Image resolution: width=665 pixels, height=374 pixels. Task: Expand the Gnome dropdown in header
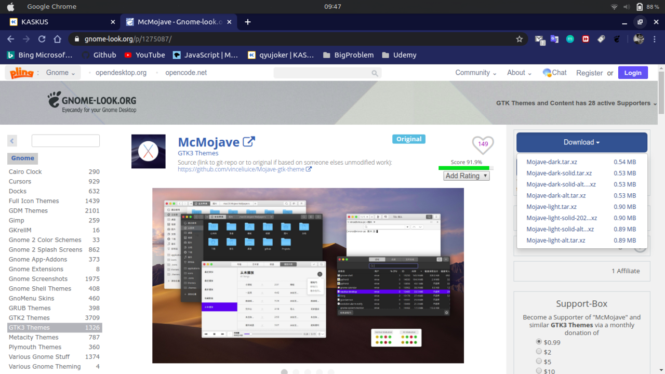click(60, 73)
